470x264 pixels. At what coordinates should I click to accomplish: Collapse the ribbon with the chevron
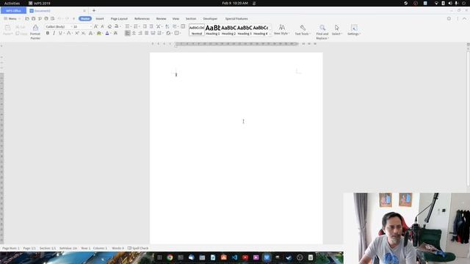pos(464,18)
